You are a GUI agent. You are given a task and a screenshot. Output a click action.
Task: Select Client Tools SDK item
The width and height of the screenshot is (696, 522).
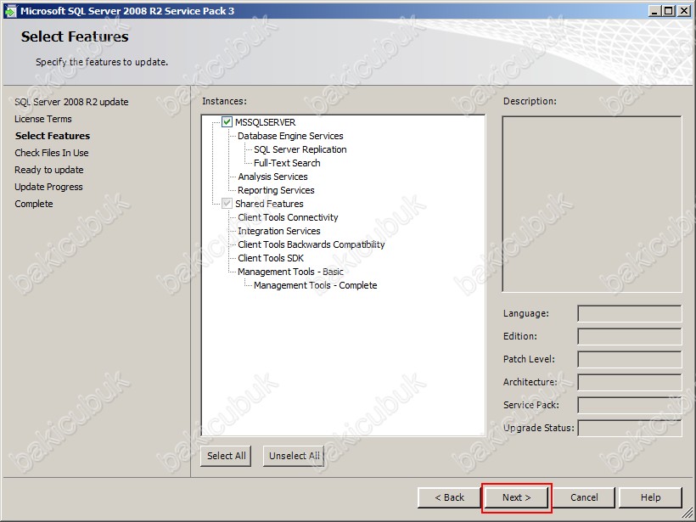click(x=270, y=258)
